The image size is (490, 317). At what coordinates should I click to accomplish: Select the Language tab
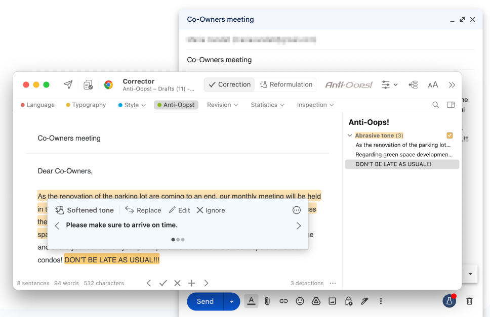37,105
